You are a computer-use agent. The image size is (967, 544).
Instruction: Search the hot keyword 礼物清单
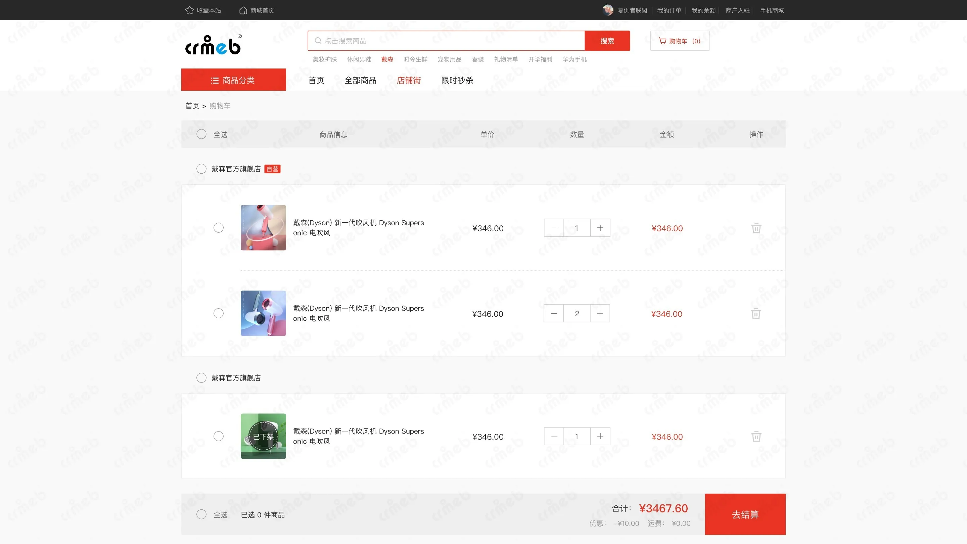[x=506, y=59]
